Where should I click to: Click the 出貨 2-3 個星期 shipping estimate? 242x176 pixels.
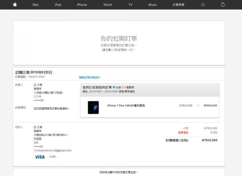pyautogui.click(x=125, y=87)
